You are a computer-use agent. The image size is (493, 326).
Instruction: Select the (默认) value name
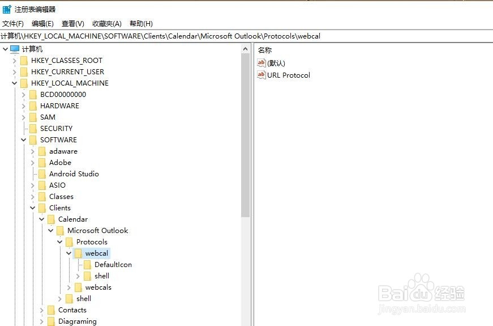click(x=276, y=63)
